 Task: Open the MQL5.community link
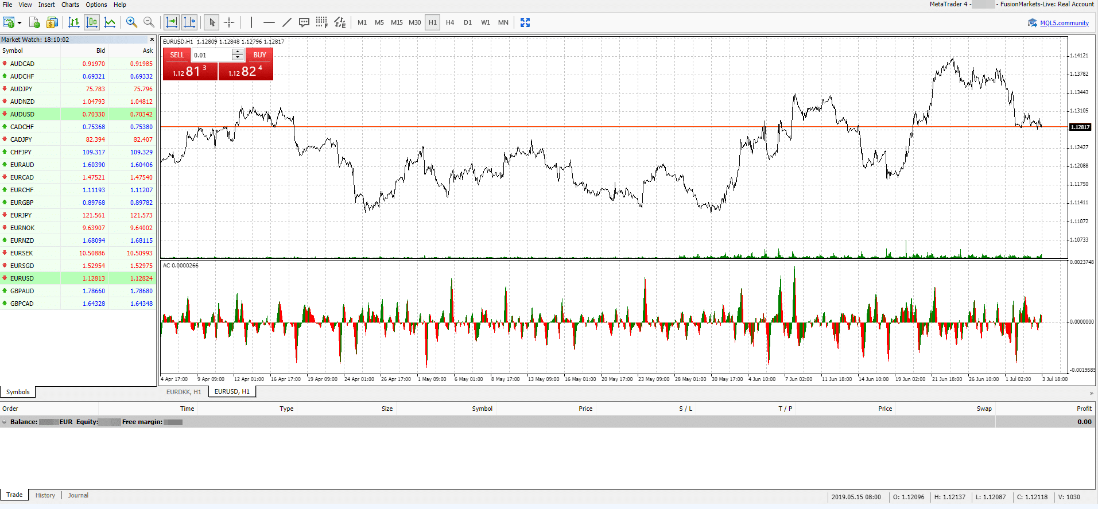point(1064,23)
